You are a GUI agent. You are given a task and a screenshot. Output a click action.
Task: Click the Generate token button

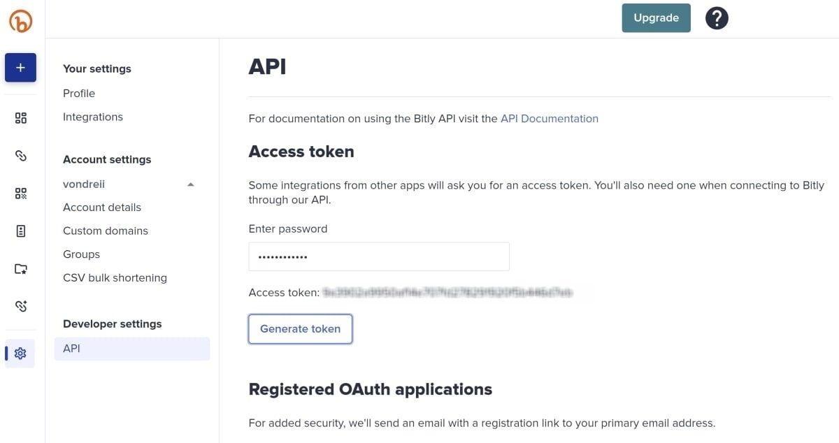(x=300, y=328)
